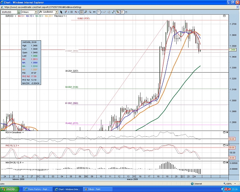The height and width of the screenshot is (192, 240).
Task: Click the current price tag 1.3466
Action: point(233,50)
